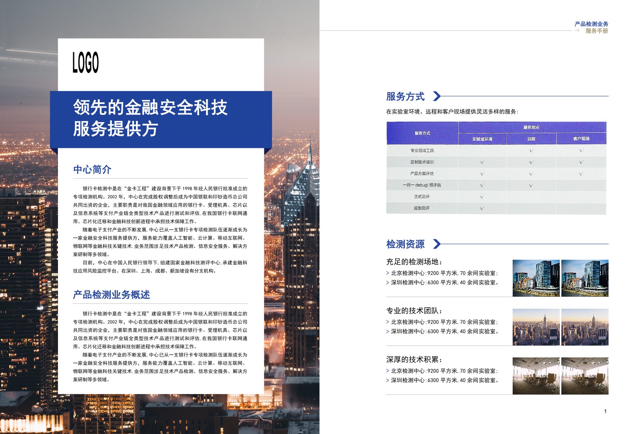Click the 北京检测中心 line under 深厚的技术积累

tap(445, 371)
